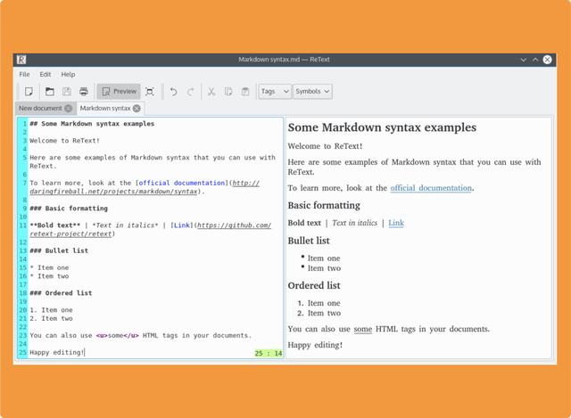Maximize the ReText window
Viewport: 571px width, 418px height.
tap(535, 60)
